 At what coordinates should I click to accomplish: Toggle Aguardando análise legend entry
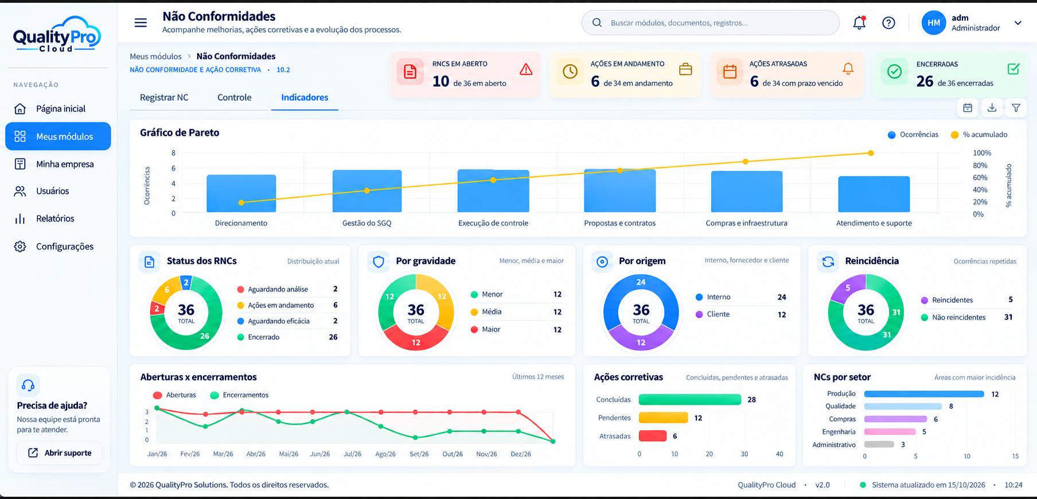[287, 289]
